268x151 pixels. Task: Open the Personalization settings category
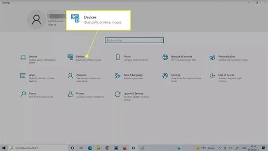point(228,58)
